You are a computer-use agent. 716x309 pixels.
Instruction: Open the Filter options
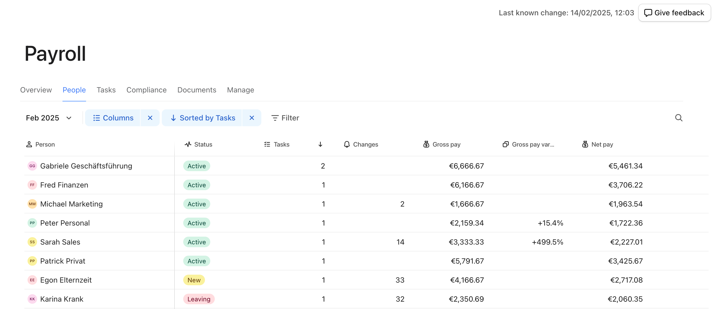[x=285, y=118]
